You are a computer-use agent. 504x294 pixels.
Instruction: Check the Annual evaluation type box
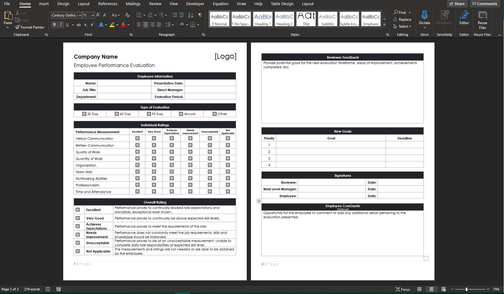tap(181, 114)
